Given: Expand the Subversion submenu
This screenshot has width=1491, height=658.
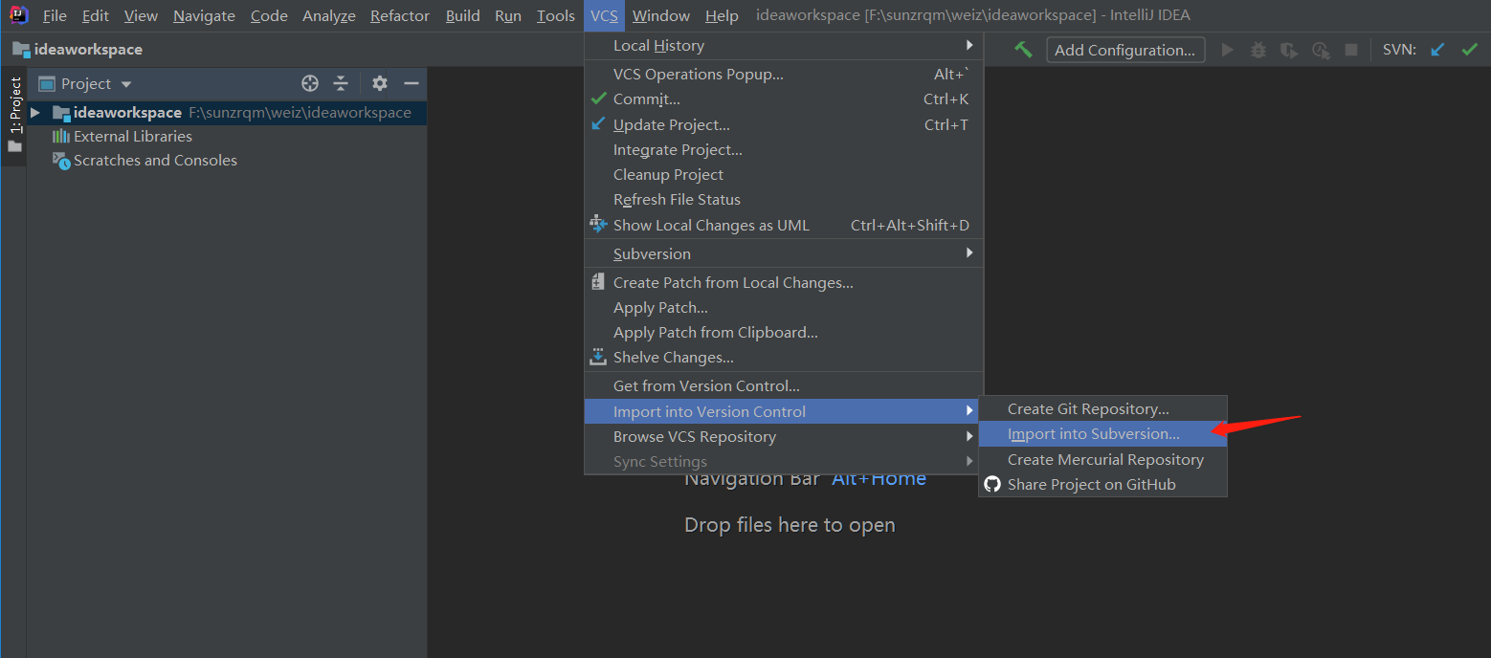Looking at the screenshot, I should point(784,253).
